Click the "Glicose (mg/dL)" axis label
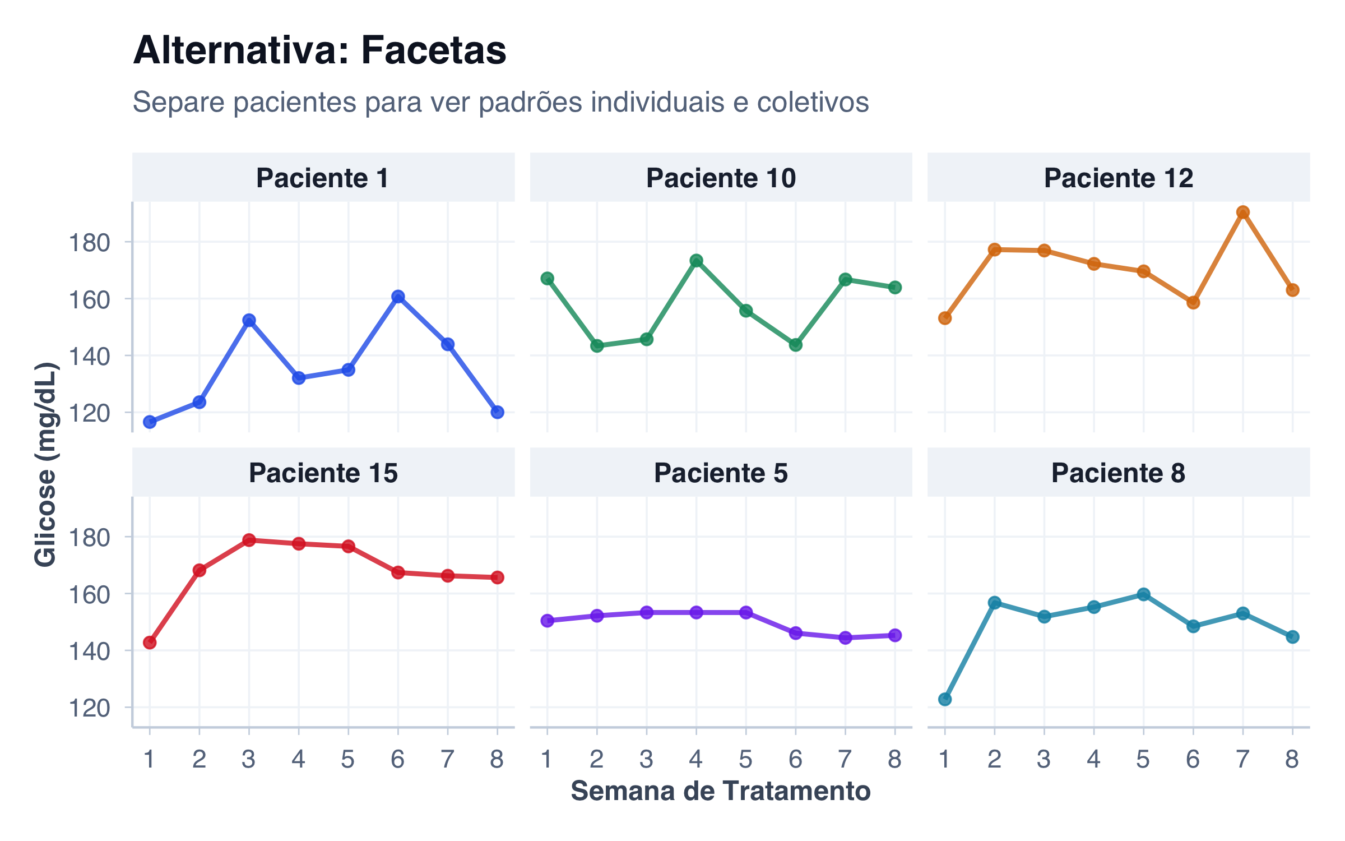The width and height of the screenshot is (1345, 841). click(46, 464)
